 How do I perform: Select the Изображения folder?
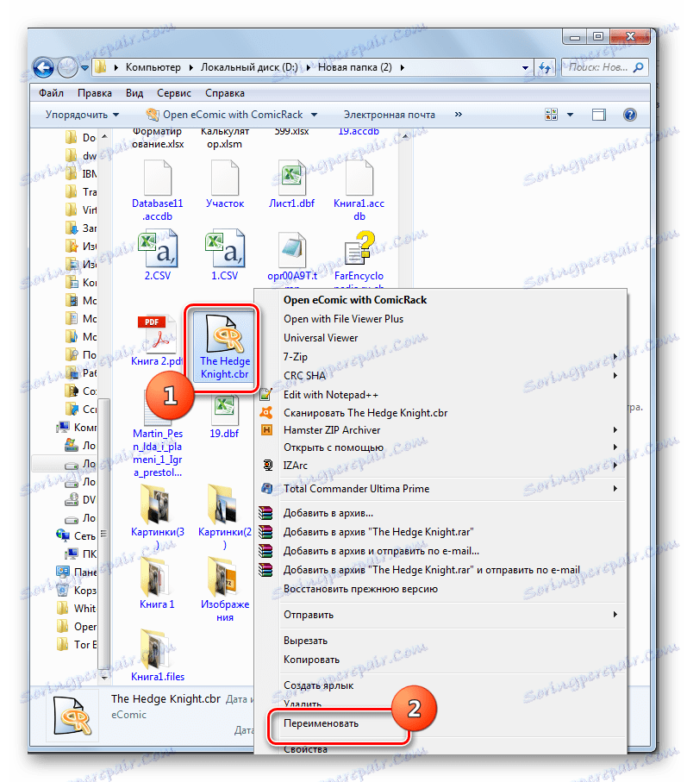225,590
